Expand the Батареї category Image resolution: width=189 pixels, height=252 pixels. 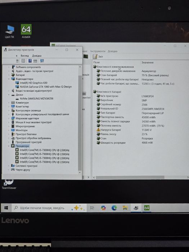point(9,75)
